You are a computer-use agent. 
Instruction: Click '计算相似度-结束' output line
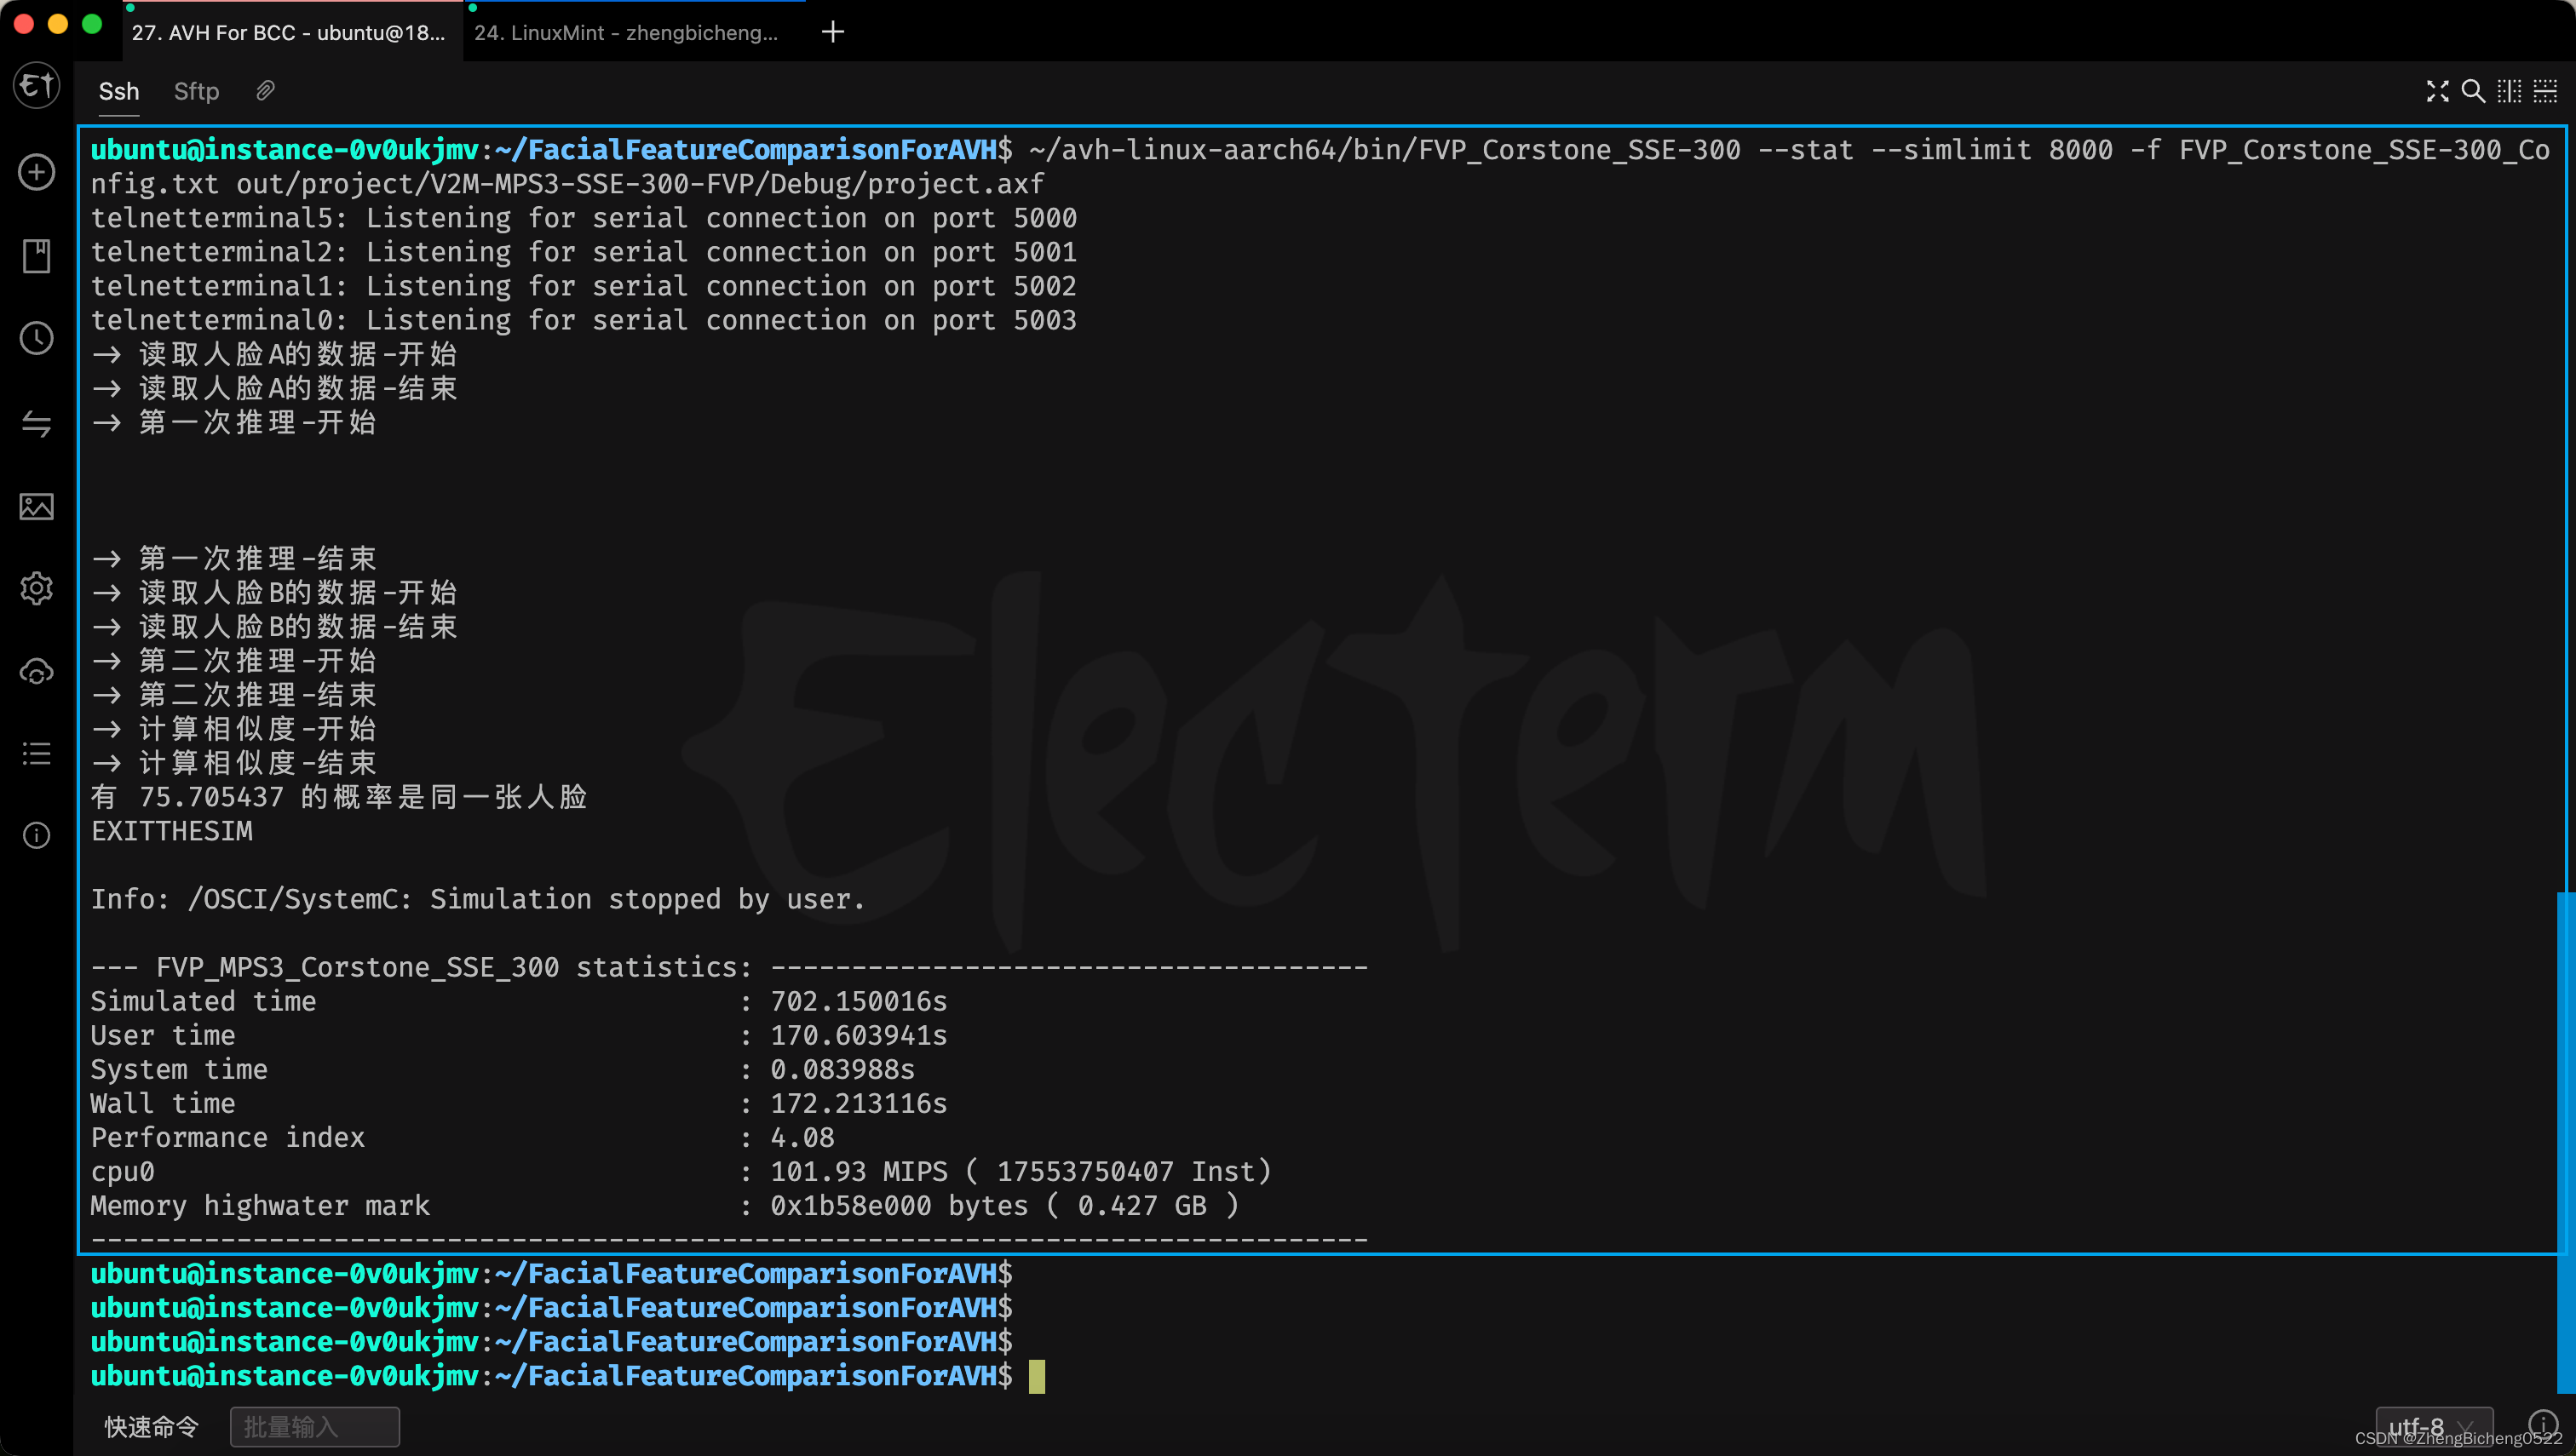pyautogui.click(x=234, y=762)
